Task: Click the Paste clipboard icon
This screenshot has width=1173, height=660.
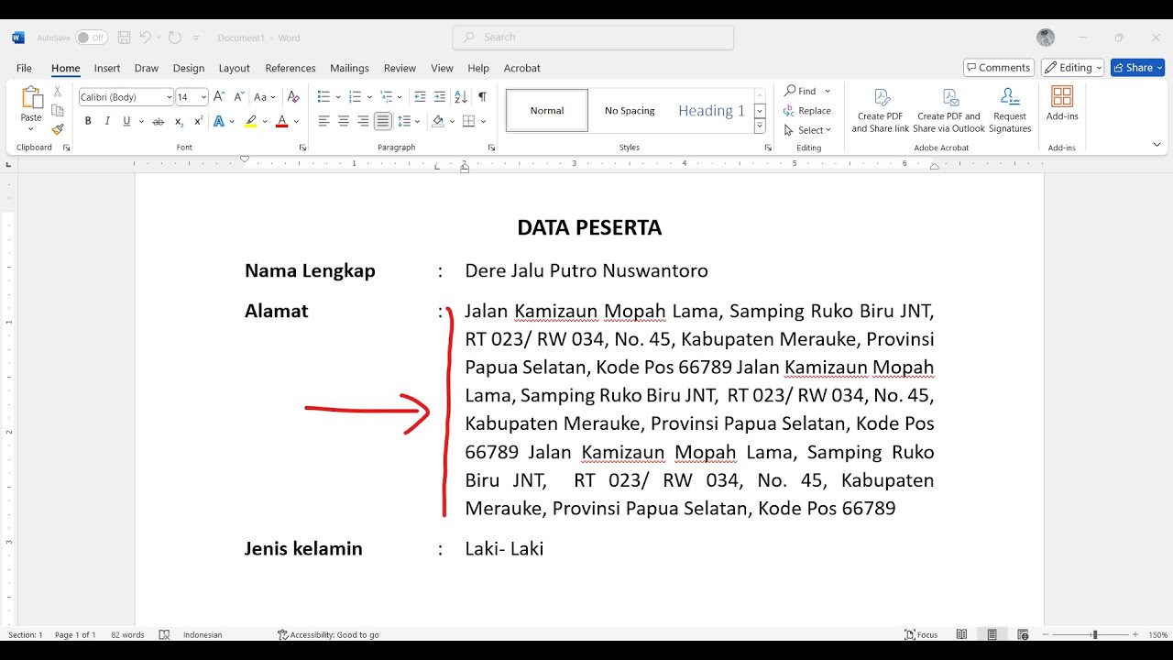Action: tap(31, 99)
